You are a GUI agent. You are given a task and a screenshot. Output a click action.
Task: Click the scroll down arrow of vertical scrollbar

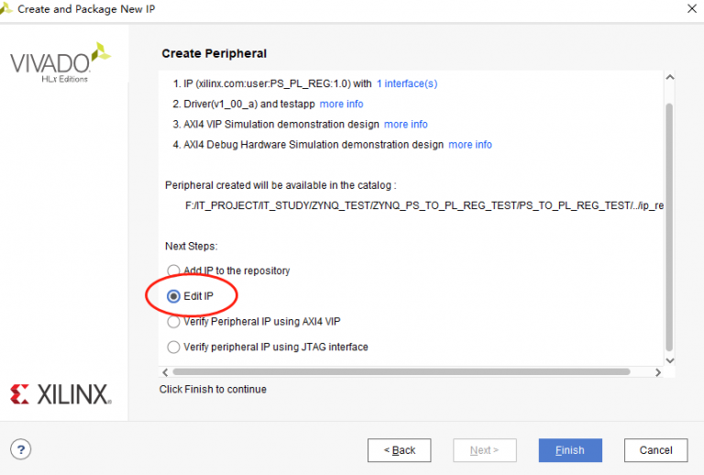pyautogui.click(x=668, y=359)
